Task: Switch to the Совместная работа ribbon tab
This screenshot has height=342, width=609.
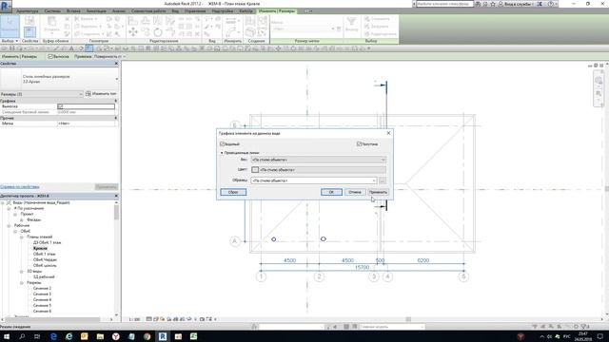Action: click(148, 11)
